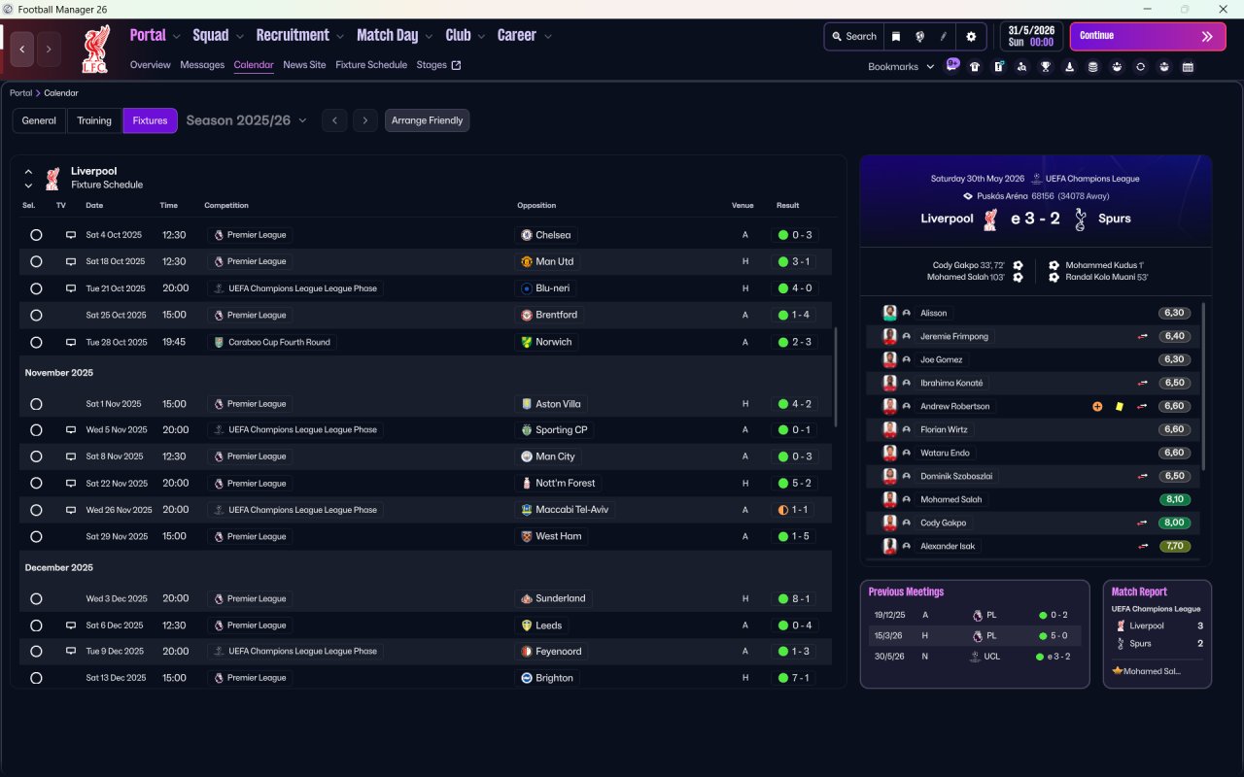Select the Brentford fixture radio button

(x=36, y=316)
